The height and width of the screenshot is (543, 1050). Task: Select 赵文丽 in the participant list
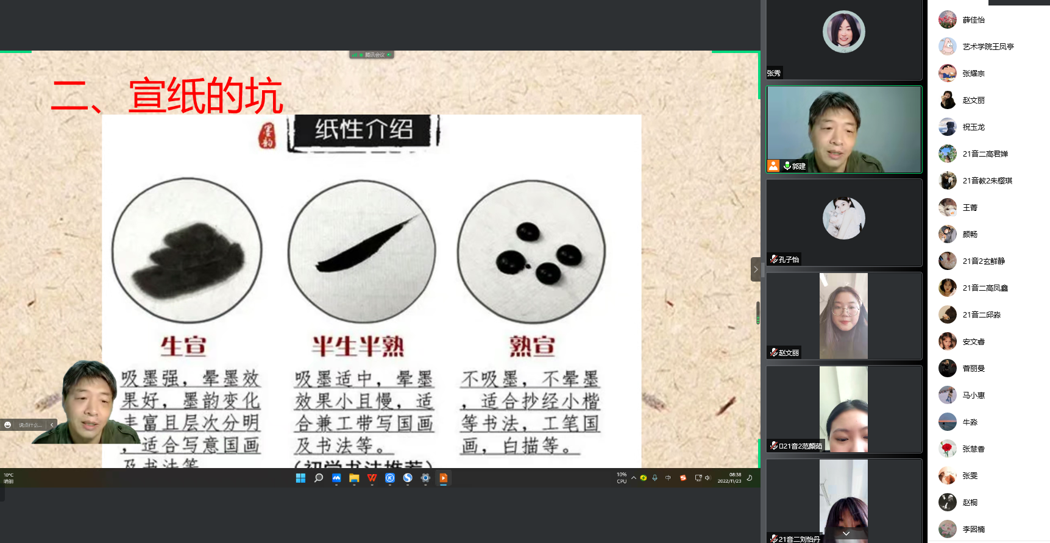tap(988, 101)
